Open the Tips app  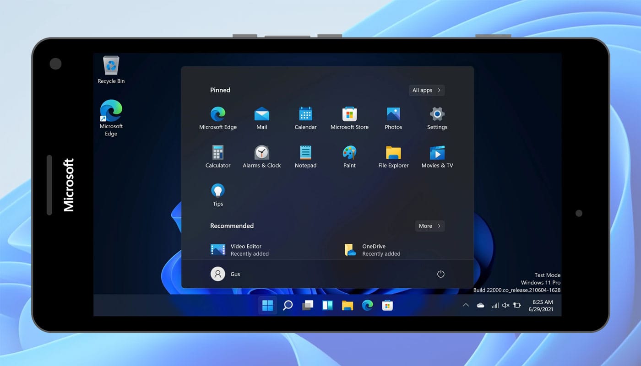218,195
